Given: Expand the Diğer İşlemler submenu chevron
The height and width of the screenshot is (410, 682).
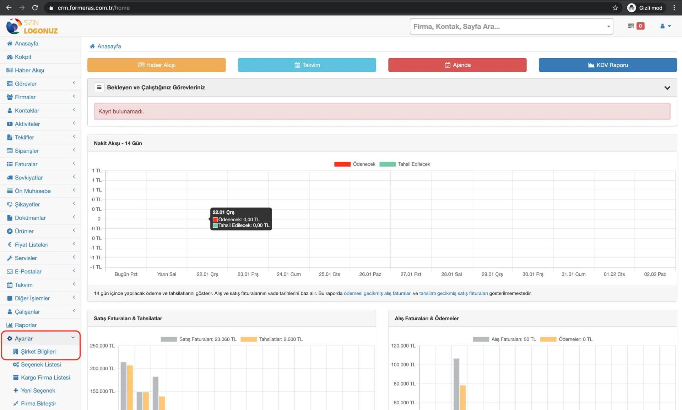Looking at the screenshot, I should (x=74, y=298).
